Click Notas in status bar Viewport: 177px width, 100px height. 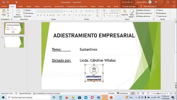(111, 93)
